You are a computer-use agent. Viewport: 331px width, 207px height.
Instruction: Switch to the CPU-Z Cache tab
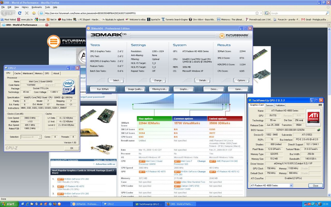click(x=17, y=73)
